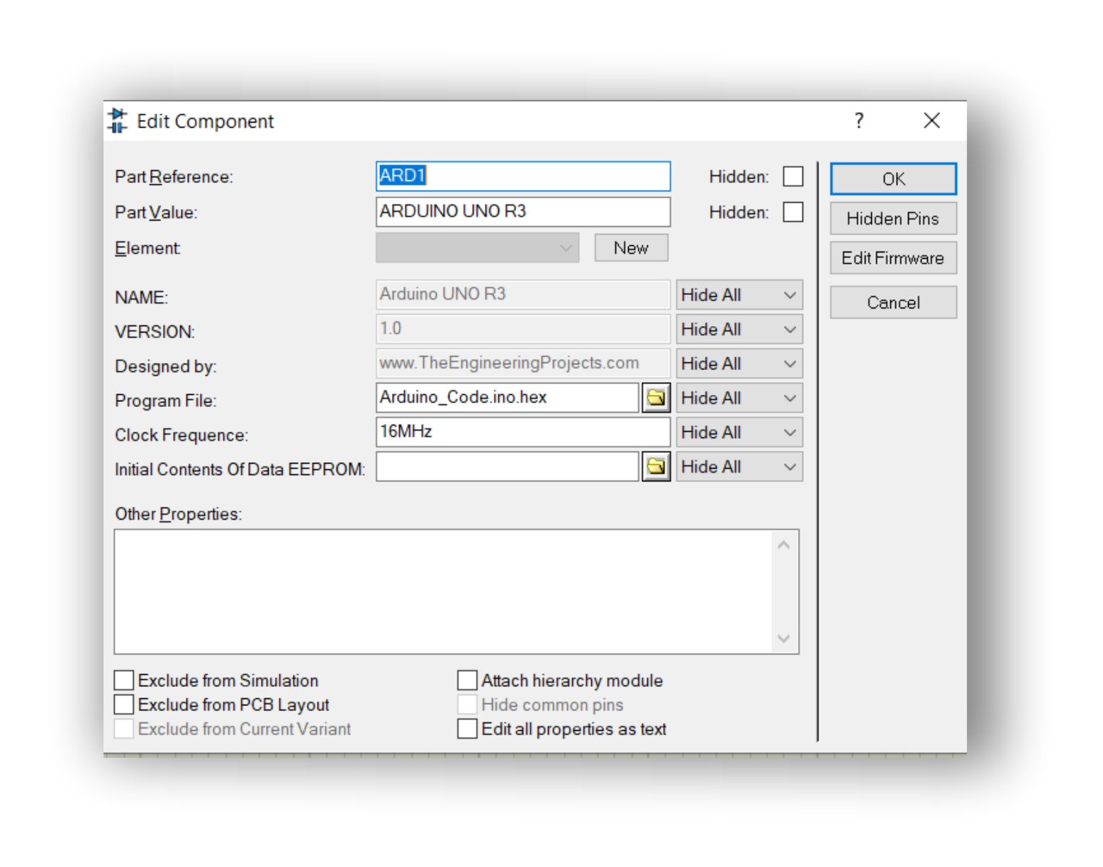Open Hide All dropdown for NAME

click(739, 295)
